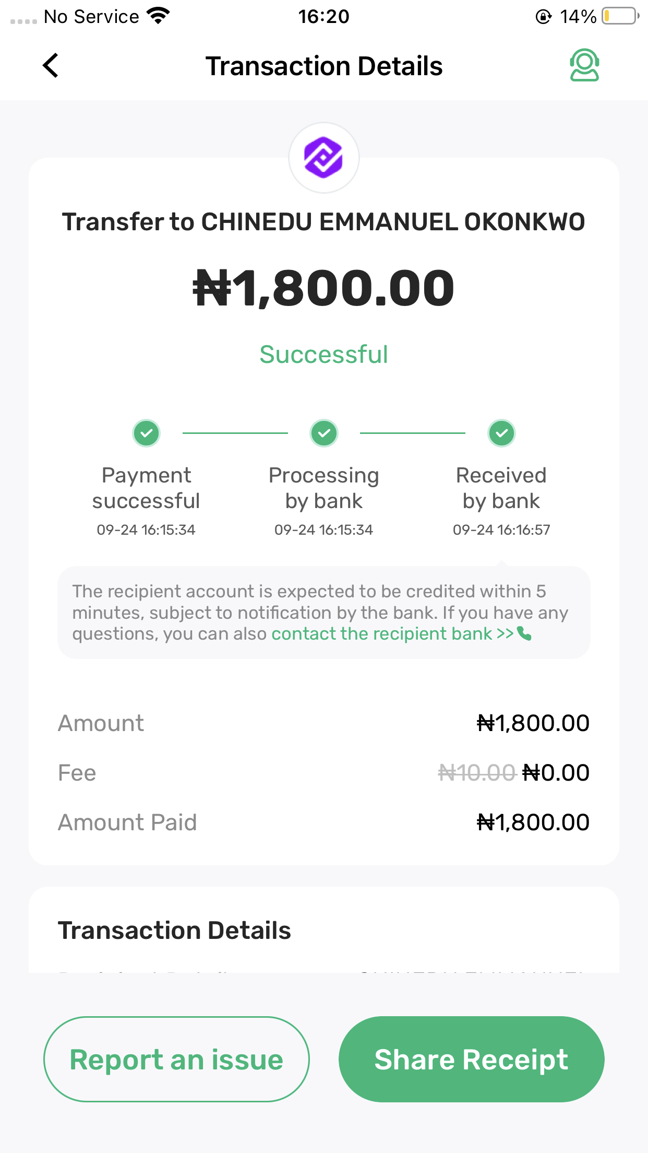648x1153 pixels.
Task: Click contact the recipient bank link
Action: point(392,634)
